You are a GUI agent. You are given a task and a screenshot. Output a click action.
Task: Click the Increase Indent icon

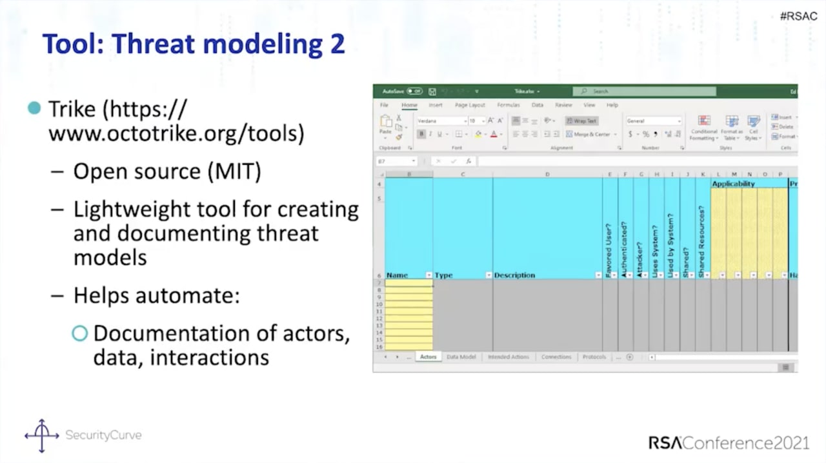556,133
